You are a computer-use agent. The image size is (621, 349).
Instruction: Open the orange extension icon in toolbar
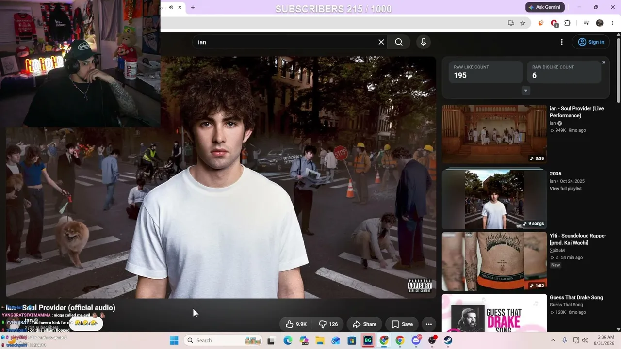click(541, 23)
